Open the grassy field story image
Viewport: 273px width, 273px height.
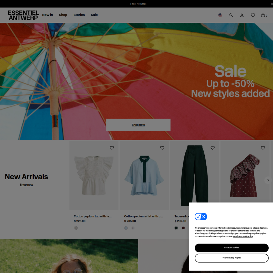tap(69, 256)
